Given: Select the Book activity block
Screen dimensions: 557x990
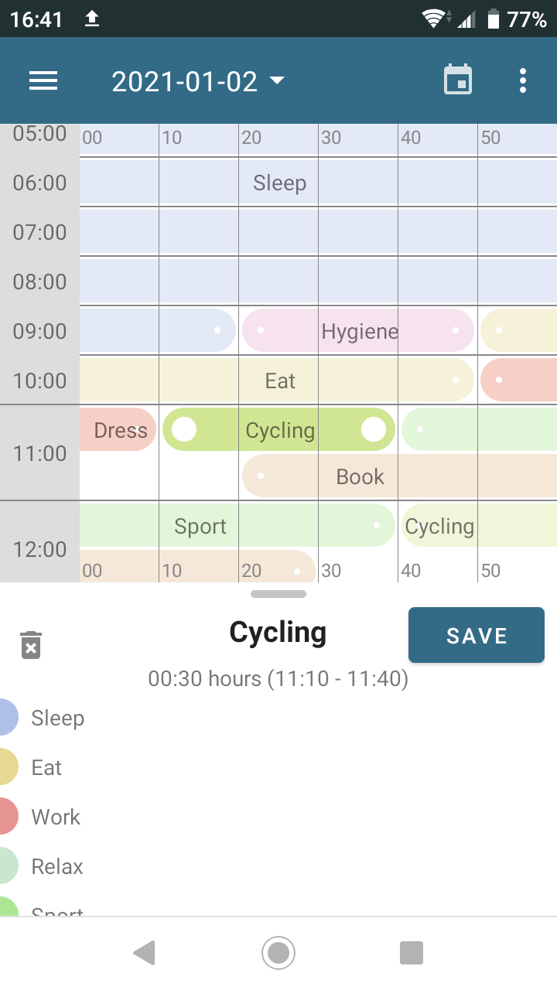Looking at the screenshot, I should tap(361, 476).
